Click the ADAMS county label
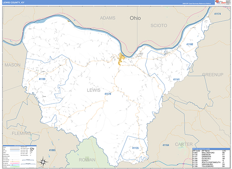The height and width of the screenshot is (169, 232). (x=107, y=18)
